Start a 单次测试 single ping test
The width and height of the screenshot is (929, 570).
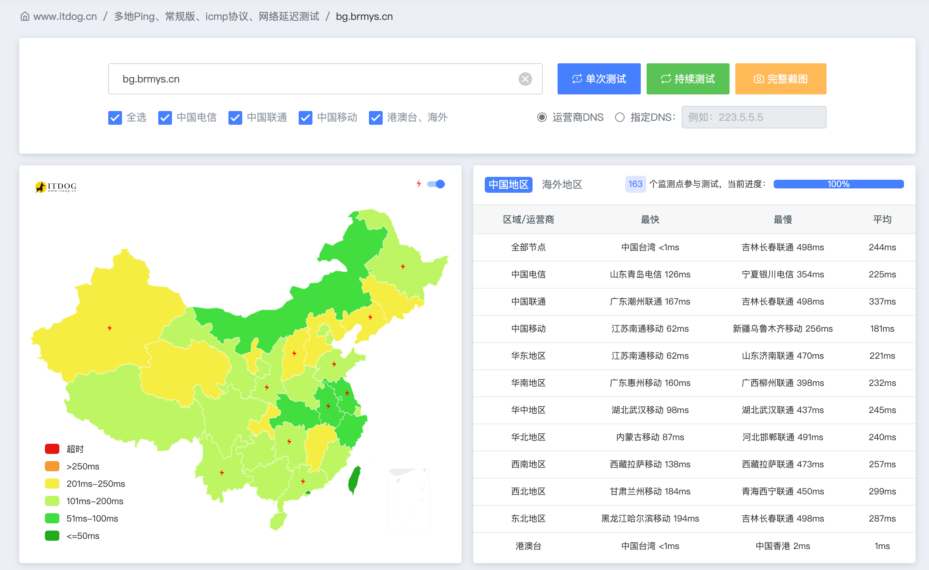599,79
